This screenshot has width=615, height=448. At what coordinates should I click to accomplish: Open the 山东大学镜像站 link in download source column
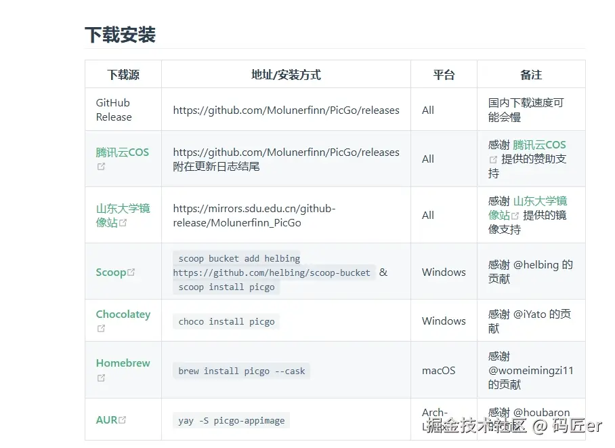[x=123, y=215]
